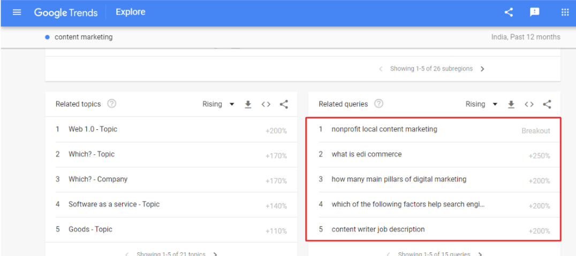Select the Web 1.0 topic row
The height and width of the screenshot is (256, 576).
coord(93,129)
